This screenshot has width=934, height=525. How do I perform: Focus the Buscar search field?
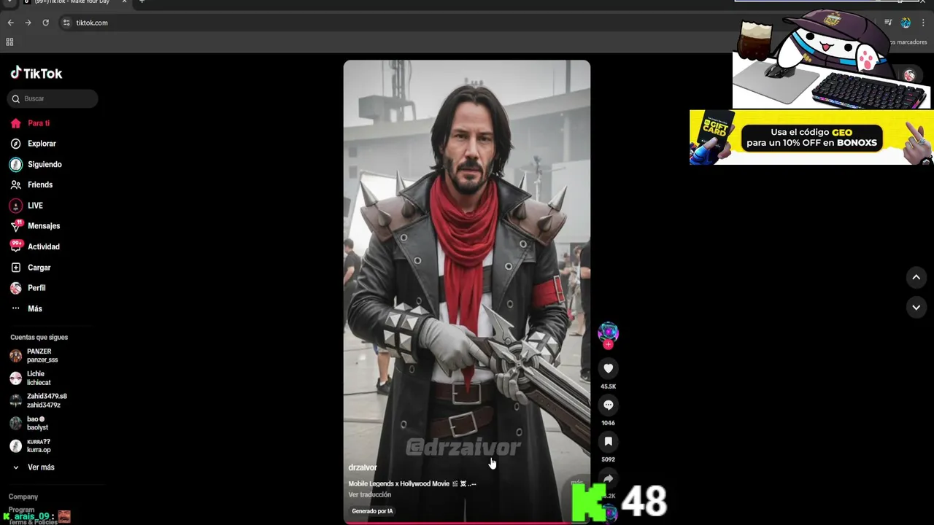(53, 98)
